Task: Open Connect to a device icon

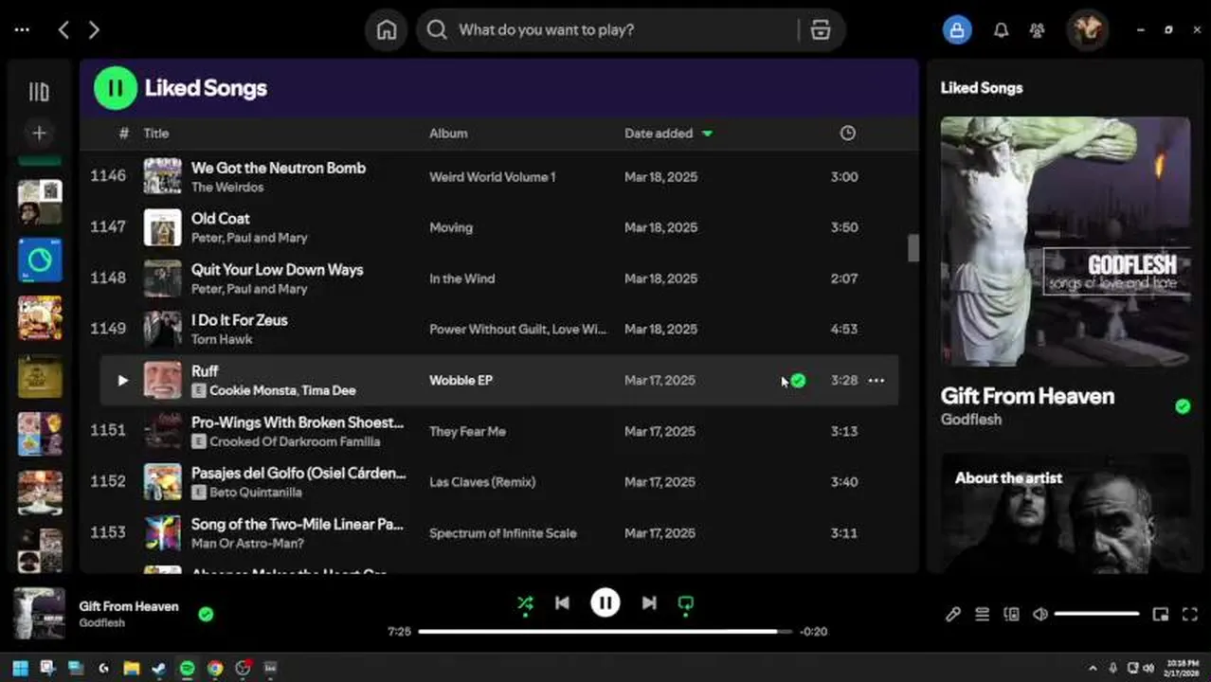Action: click(1011, 615)
